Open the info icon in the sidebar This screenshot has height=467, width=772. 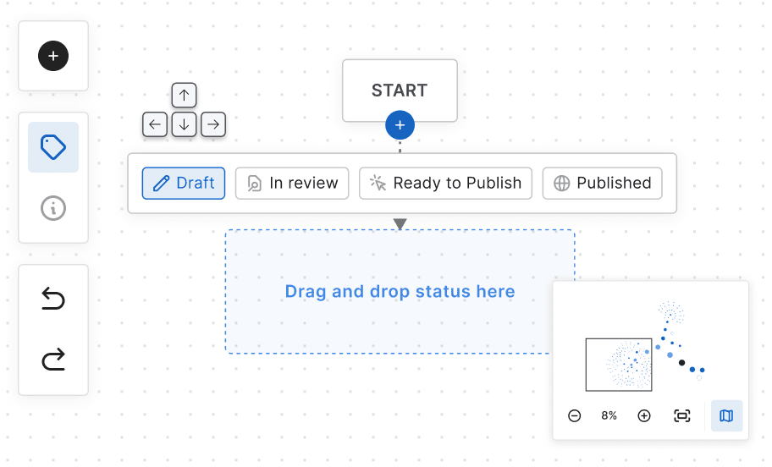[53, 208]
